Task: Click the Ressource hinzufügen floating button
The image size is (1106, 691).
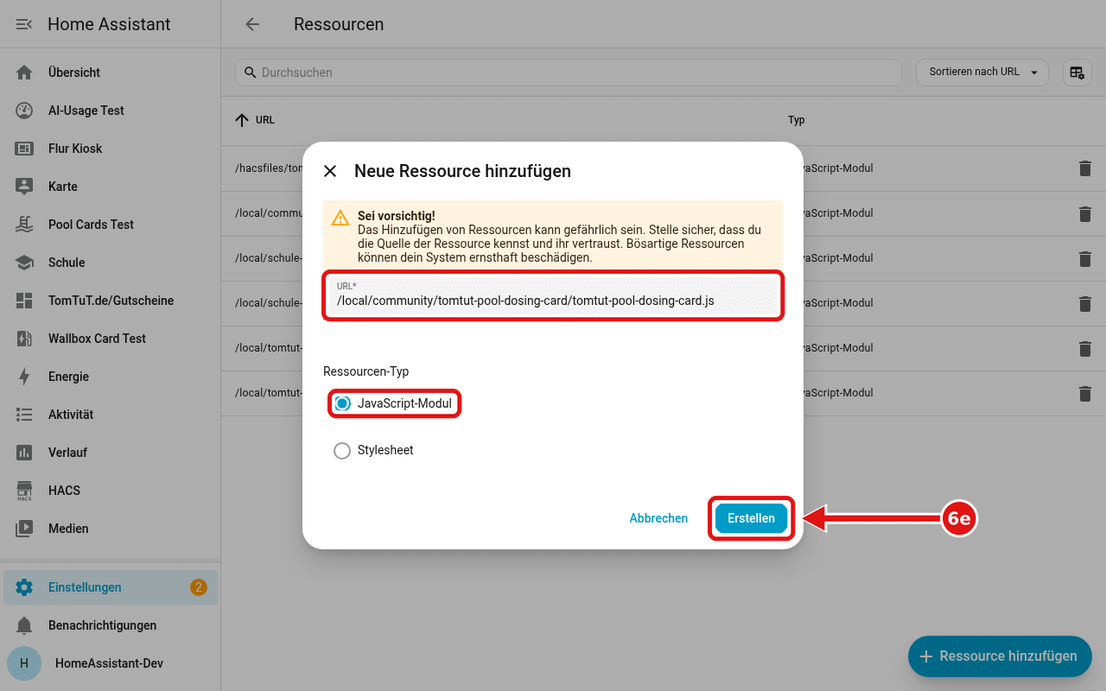Action: click(x=1000, y=656)
